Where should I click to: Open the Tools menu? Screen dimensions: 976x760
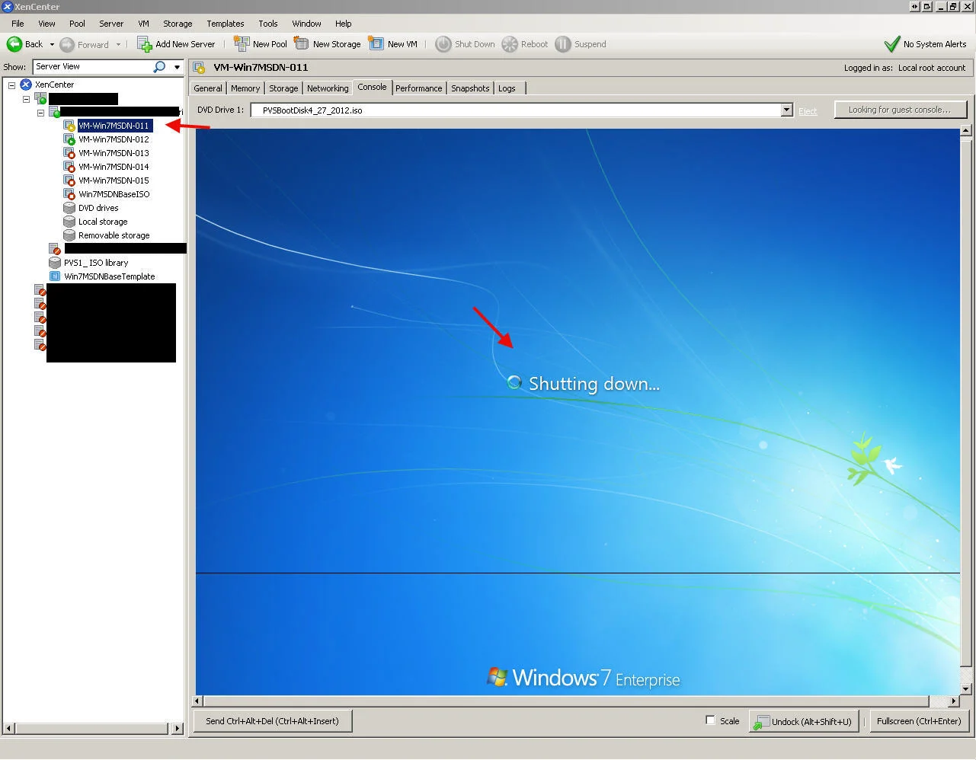point(268,24)
